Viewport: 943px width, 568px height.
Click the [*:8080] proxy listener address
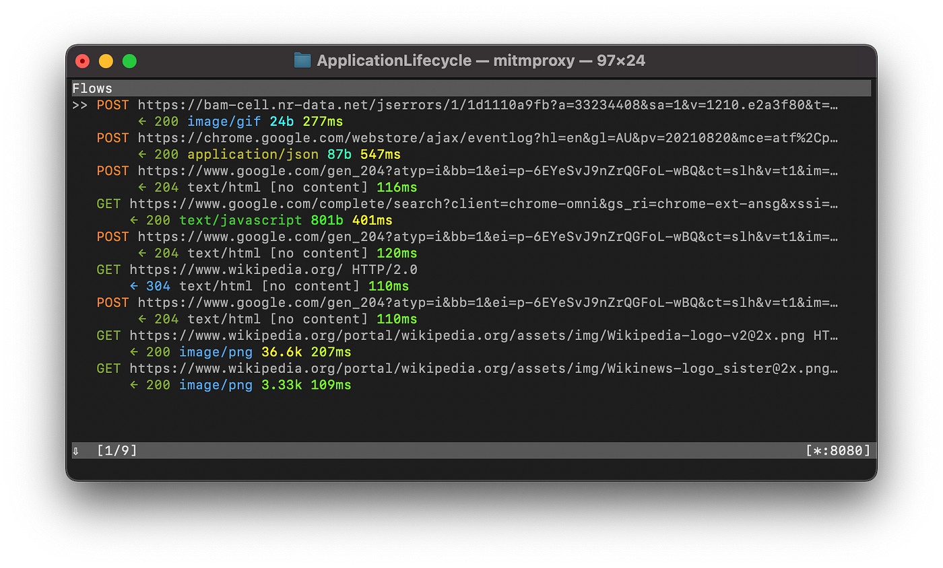837,450
